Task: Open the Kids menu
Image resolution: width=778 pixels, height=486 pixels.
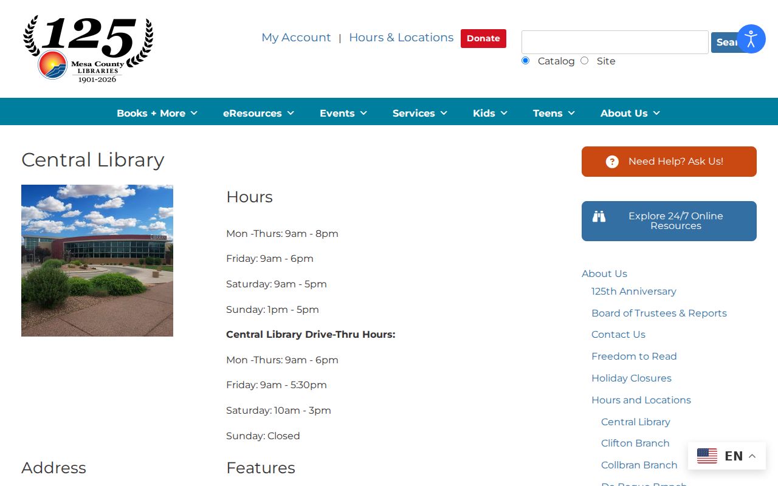Action: (484, 113)
